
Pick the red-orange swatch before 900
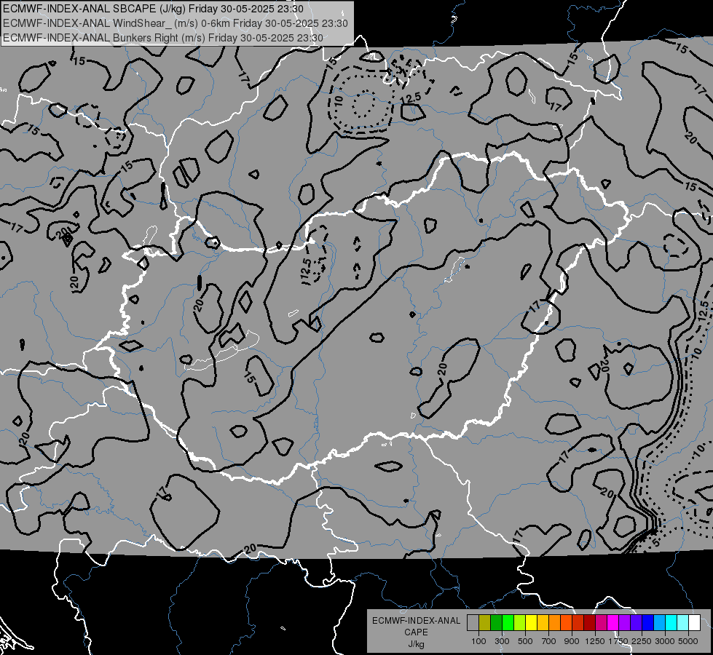[566, 623]
